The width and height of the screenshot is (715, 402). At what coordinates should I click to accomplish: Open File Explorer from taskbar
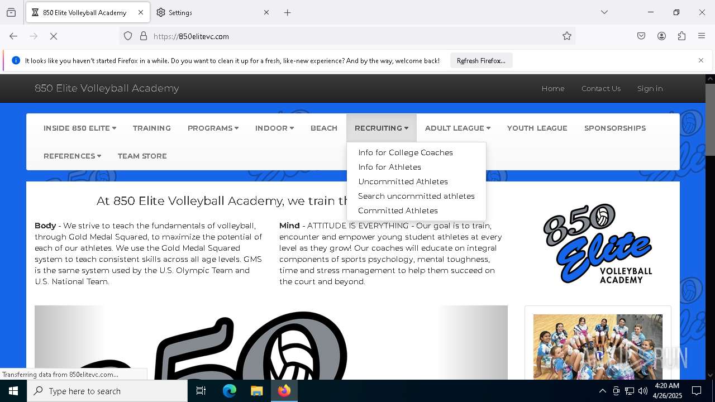pos(256,391)
